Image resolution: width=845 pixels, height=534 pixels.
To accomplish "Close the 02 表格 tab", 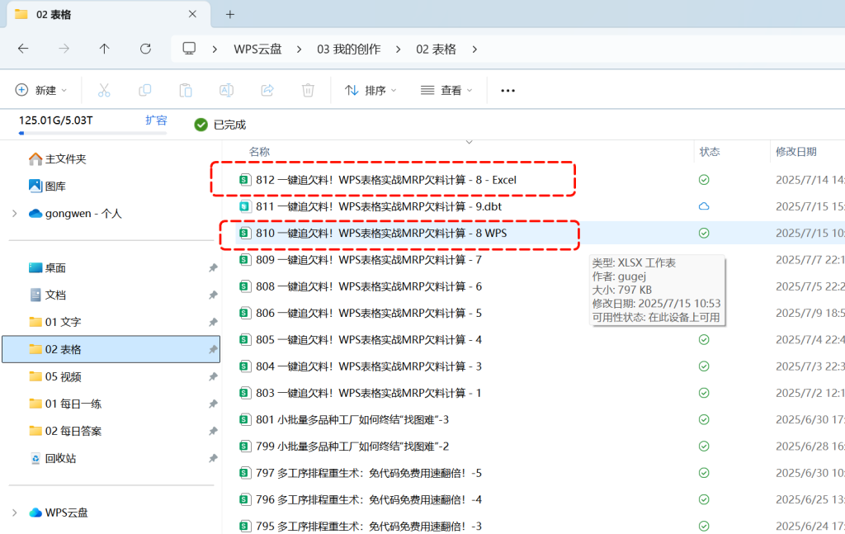I will pyautogui.click(x=192, y=15).
